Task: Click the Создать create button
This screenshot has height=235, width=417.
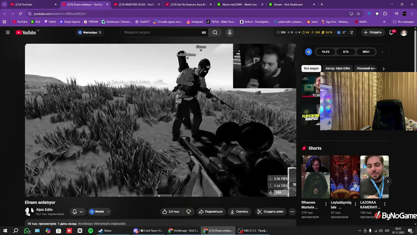Action: pos(372,32)
